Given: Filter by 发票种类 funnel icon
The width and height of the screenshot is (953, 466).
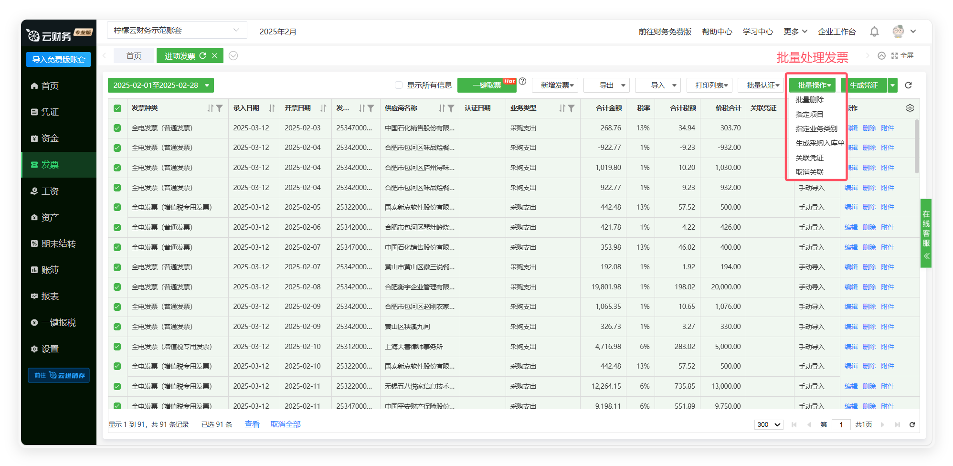Looking at the screenshot, I should click(x=219, y=108).
